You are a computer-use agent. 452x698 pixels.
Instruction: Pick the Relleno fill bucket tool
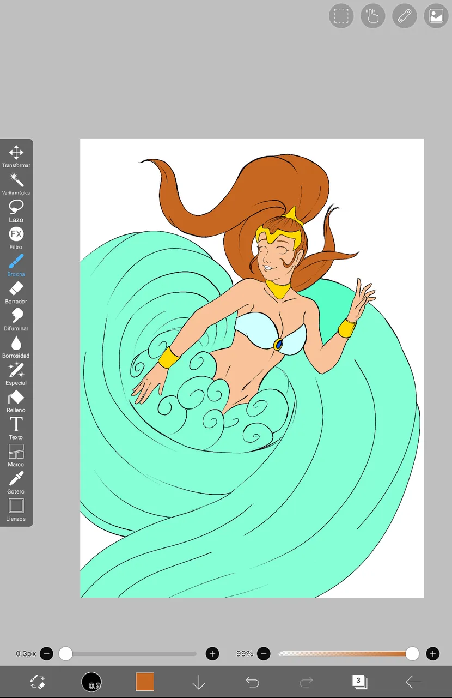click(16, 402)
